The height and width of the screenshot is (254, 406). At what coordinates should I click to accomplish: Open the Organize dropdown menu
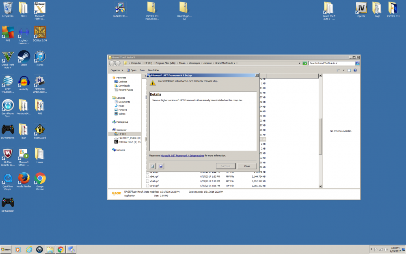click(117, 70)
